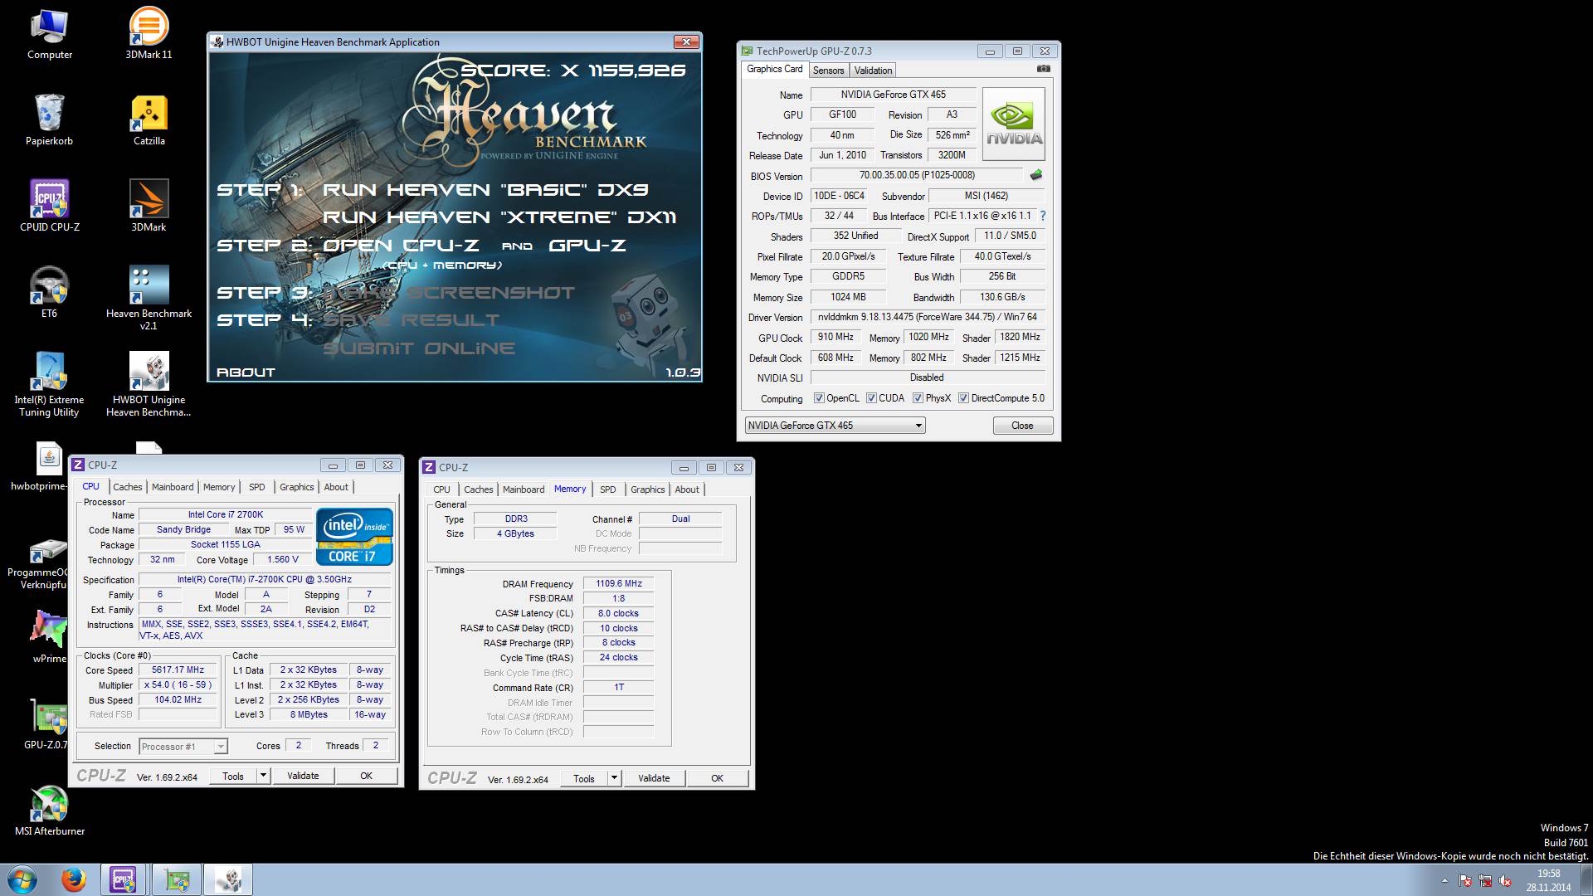Viewport: 1593px width, 896px height.
Task: Open the Caches tab in left CPU-Z window
Action: [128, 487]
